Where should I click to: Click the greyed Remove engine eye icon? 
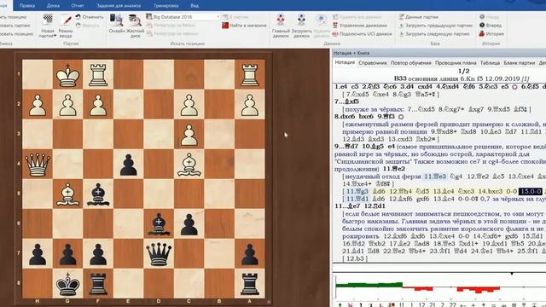click(321, 20)
